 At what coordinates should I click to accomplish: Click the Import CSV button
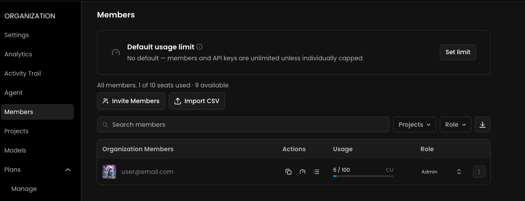[197, 101]
